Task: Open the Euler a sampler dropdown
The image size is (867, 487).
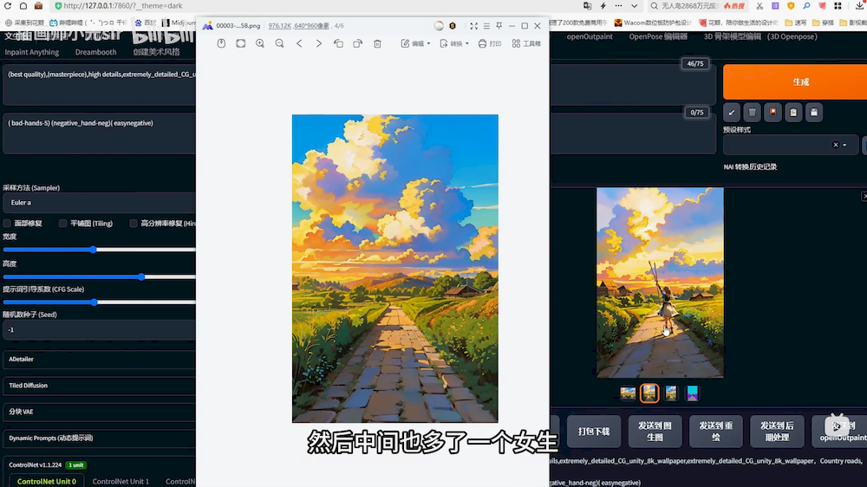Action: tap(97, 203)
